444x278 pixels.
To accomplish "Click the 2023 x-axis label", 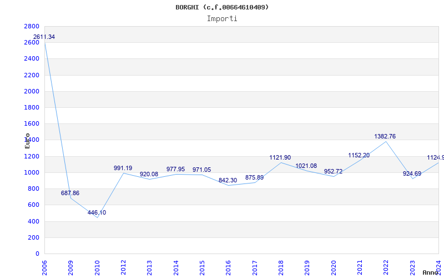I will (x=412, y=268).
